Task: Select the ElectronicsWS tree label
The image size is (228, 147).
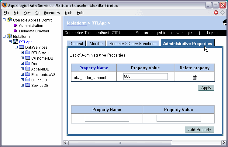Action: 43,74
